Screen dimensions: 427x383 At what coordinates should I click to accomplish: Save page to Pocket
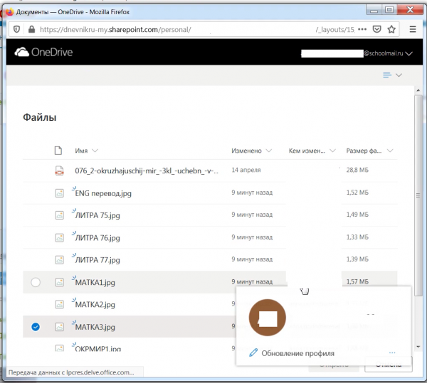(x=377, y=30)
